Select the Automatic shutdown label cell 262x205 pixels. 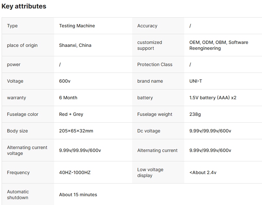18,195
